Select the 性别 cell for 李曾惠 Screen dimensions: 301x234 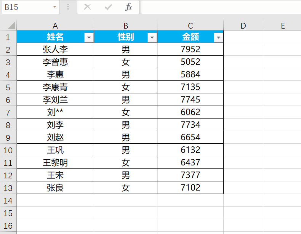126,62
